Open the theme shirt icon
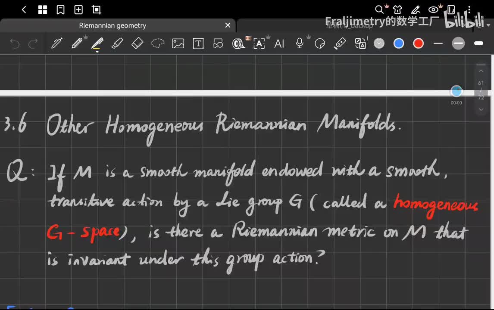 click(x=397, y=10)
